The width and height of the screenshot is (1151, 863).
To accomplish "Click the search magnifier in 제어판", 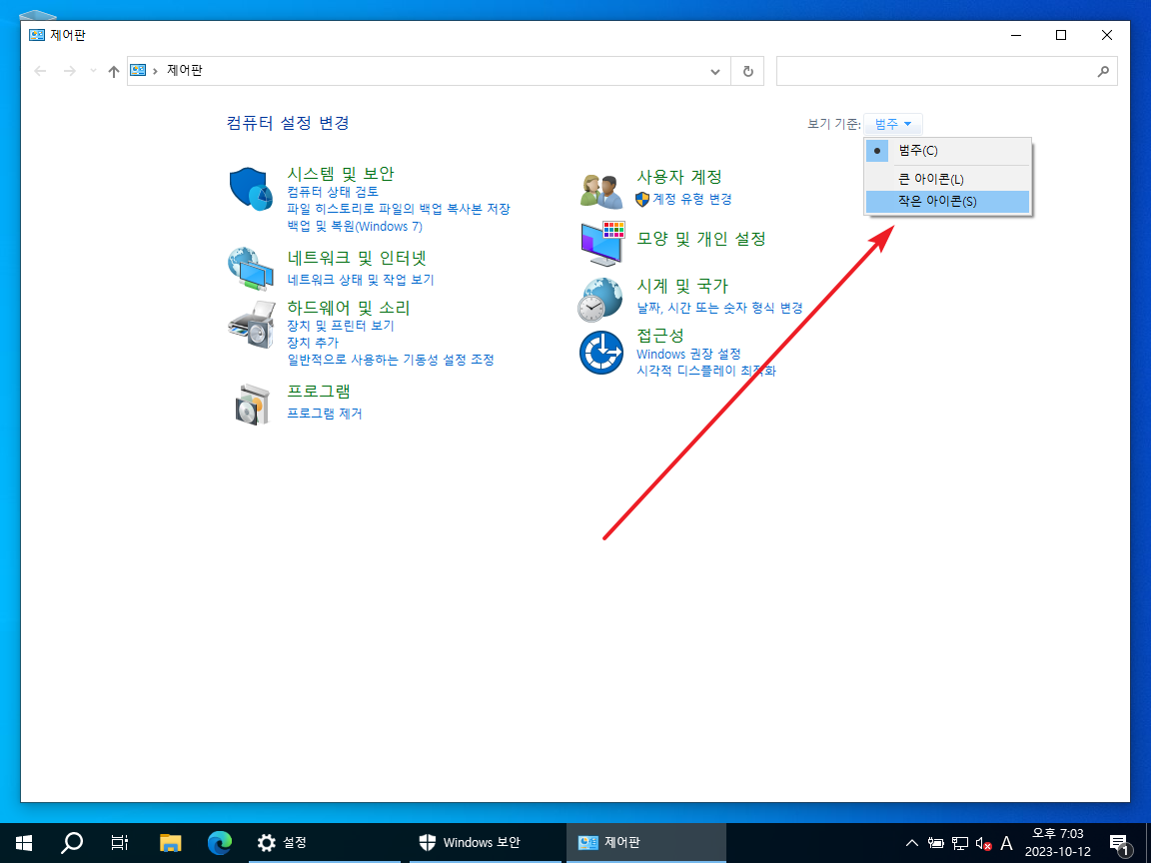I will [x=1103, y=71].
